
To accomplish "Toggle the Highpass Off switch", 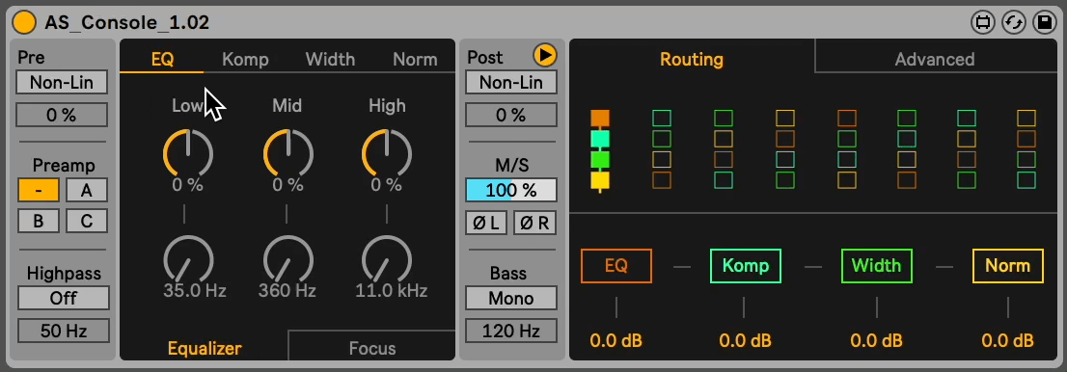I will [x=63, y=298].
